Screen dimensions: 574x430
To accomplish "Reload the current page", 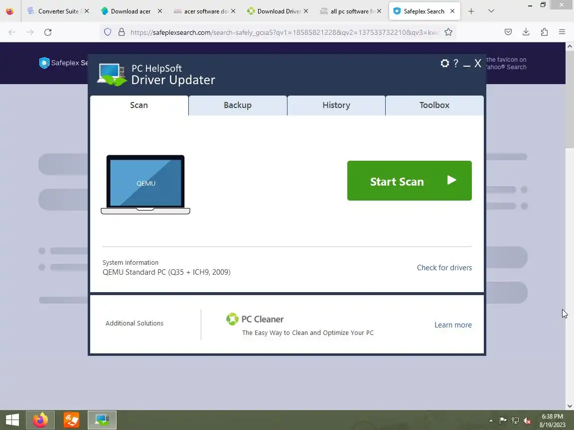I will (x=48, y=32).
